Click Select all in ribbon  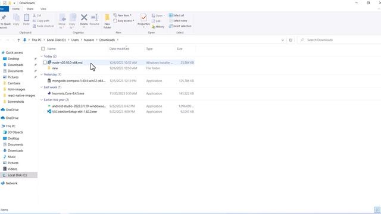click(176, 15)
